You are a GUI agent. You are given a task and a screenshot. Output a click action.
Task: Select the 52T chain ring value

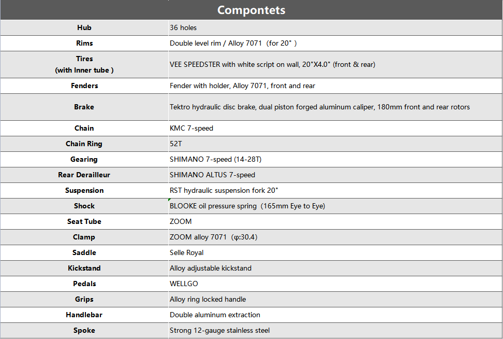176,144
